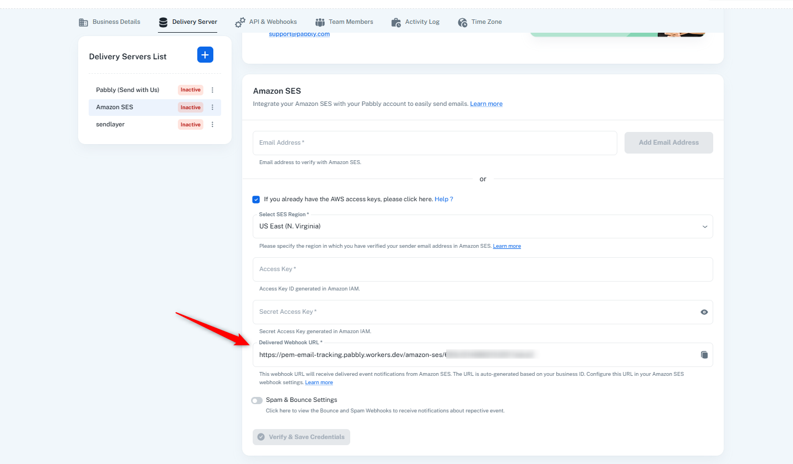Switch to the Team Members tab
This screenshot has height=464, width=793.
(350, 22)
